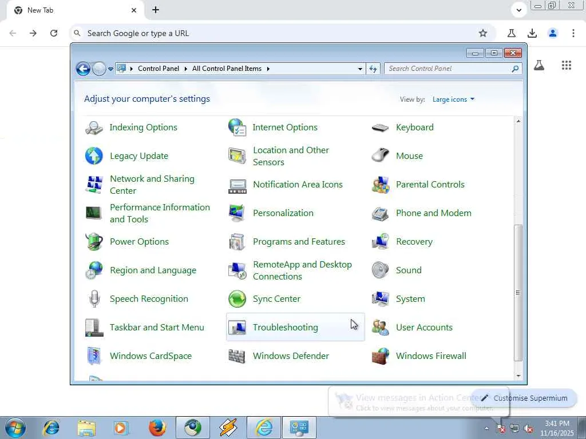
Task: Open browser downloads icon
Action: 532,33
